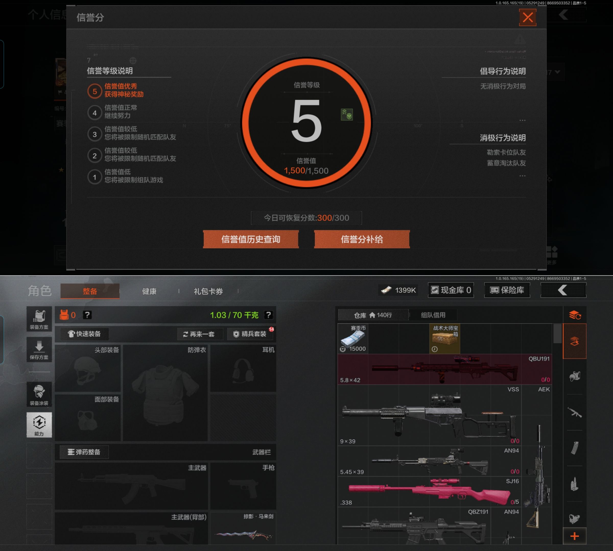Click the 信誉分补给 supply button
This screenshot has height=551, width=613.
(362, 239)
